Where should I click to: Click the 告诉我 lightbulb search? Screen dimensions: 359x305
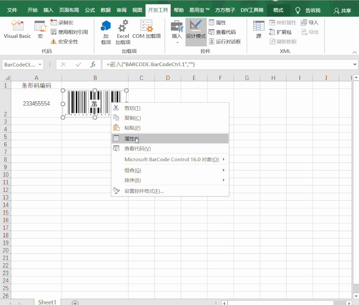(x=308, y=11)
